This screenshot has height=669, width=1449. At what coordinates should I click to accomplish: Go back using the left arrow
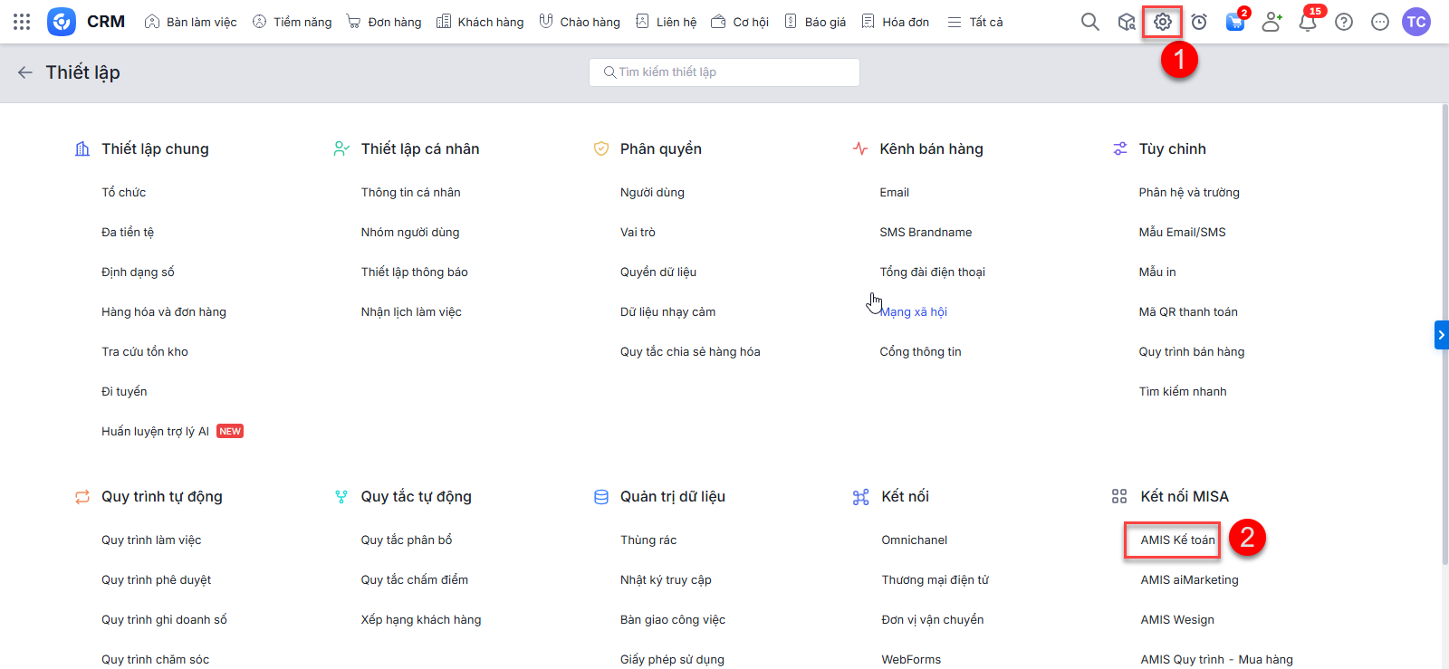[x=25, y=72]
